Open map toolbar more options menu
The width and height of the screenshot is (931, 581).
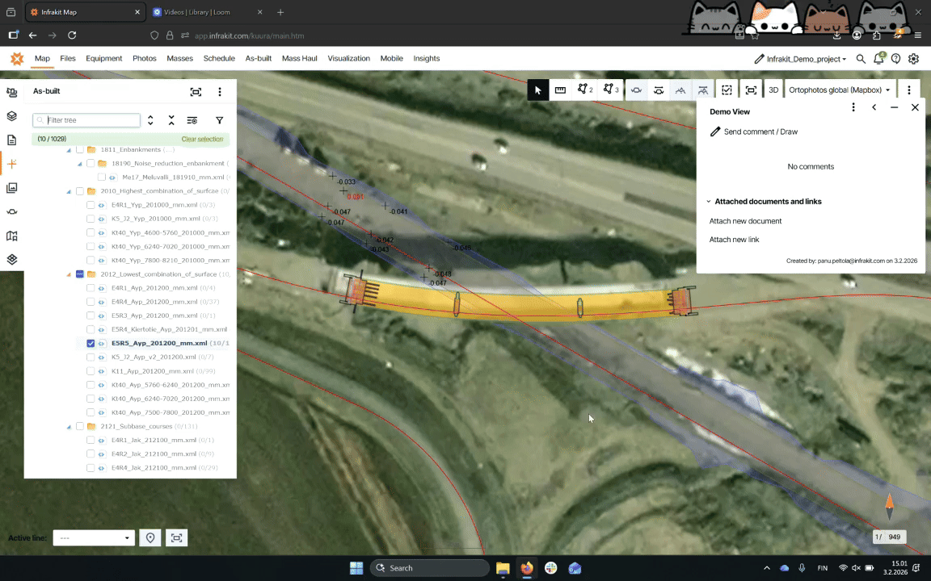coord(909,90)
